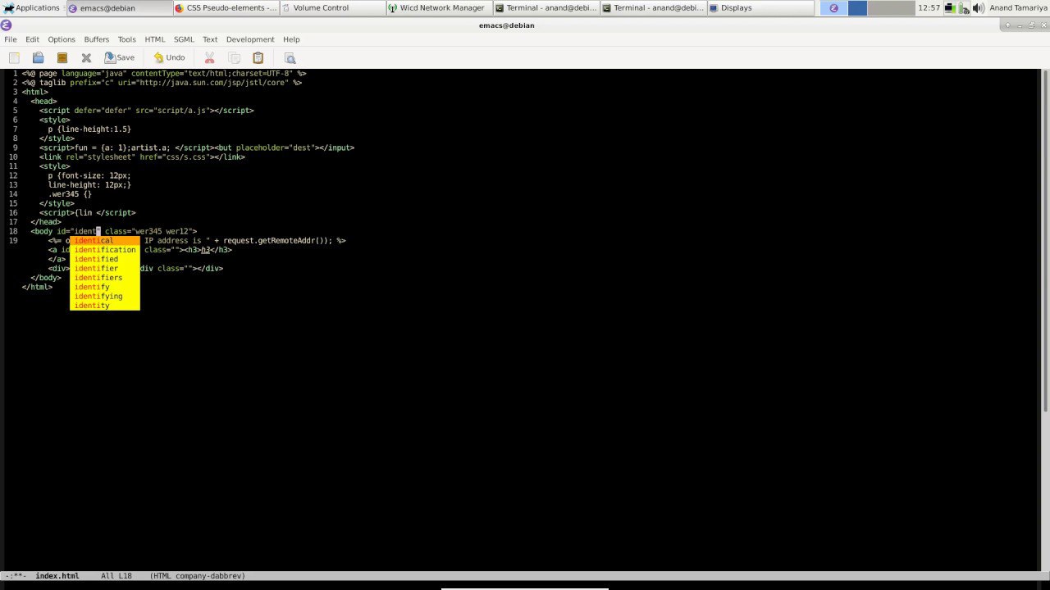Open the SGML menu
Viewport: 1050px width, 590px height.
click(184, 39)
